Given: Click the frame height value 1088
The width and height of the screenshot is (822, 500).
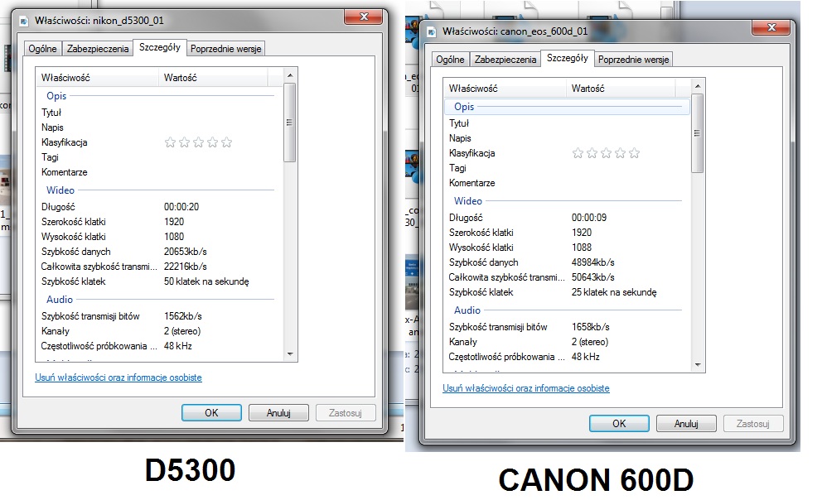Looking at the screenshot, I should [582, 248].
